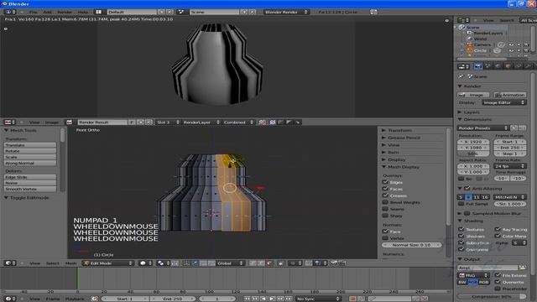This screenshot has width=537, height=302.
Task: Toggle the Overwrite checkbox
Action: (498, 282)
